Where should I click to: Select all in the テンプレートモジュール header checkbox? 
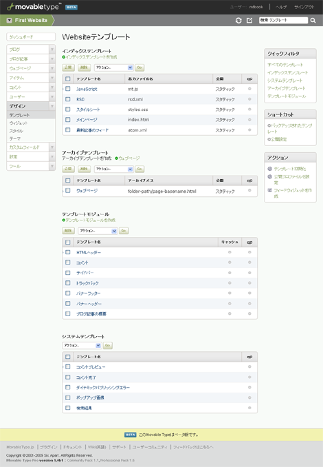pos(68,242)
